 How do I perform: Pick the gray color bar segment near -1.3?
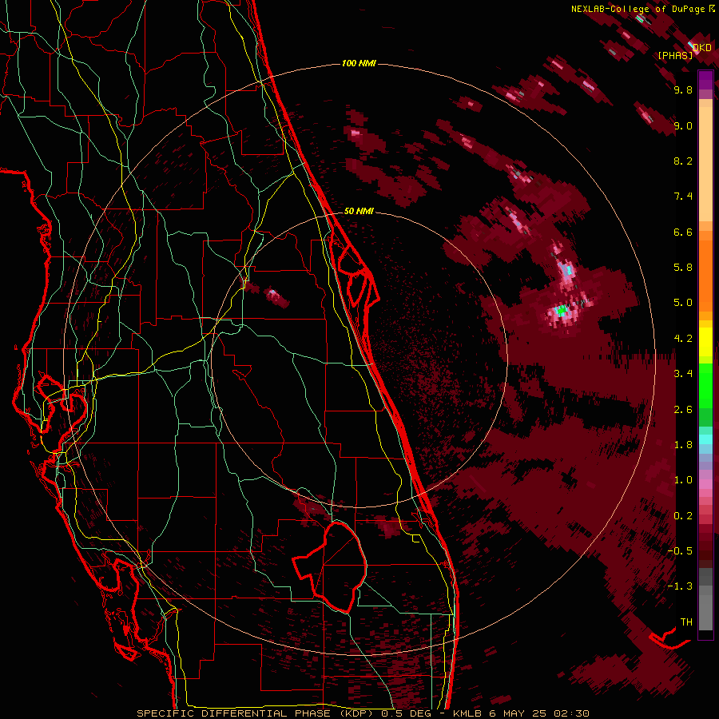point(705,582)
